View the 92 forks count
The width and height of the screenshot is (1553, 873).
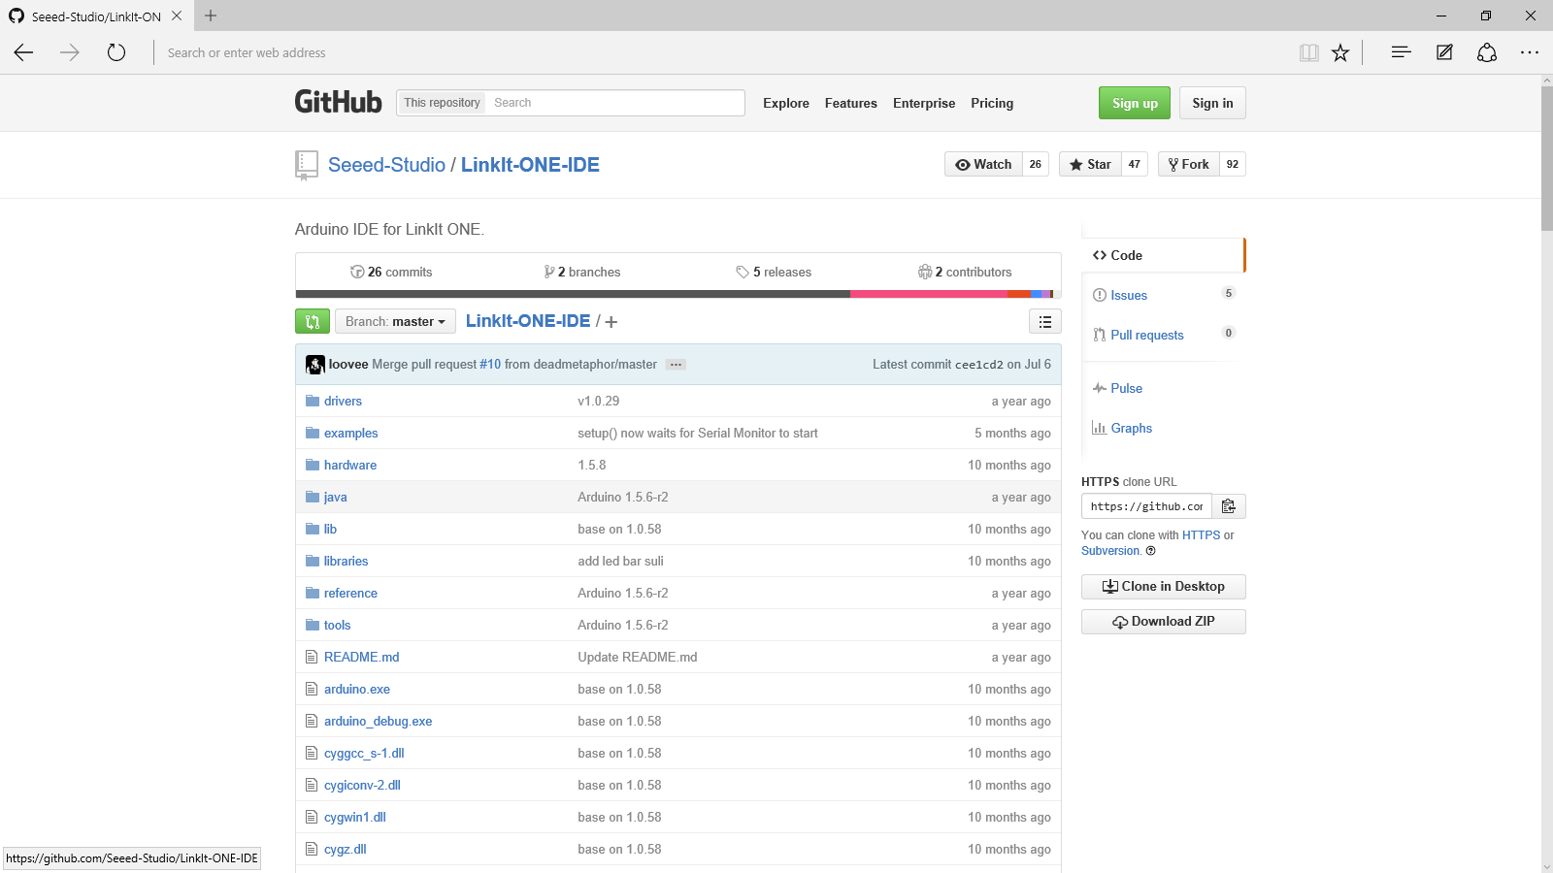1233,164
